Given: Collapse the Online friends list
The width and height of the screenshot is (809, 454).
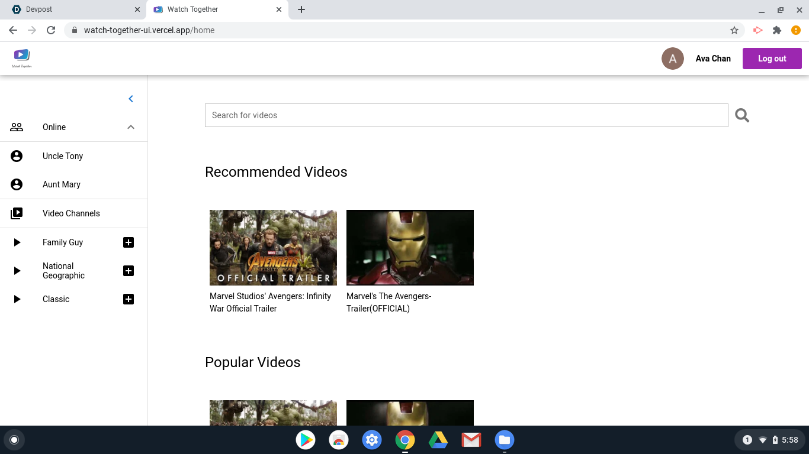Looking at the screenshot, I should click(131, 127).
